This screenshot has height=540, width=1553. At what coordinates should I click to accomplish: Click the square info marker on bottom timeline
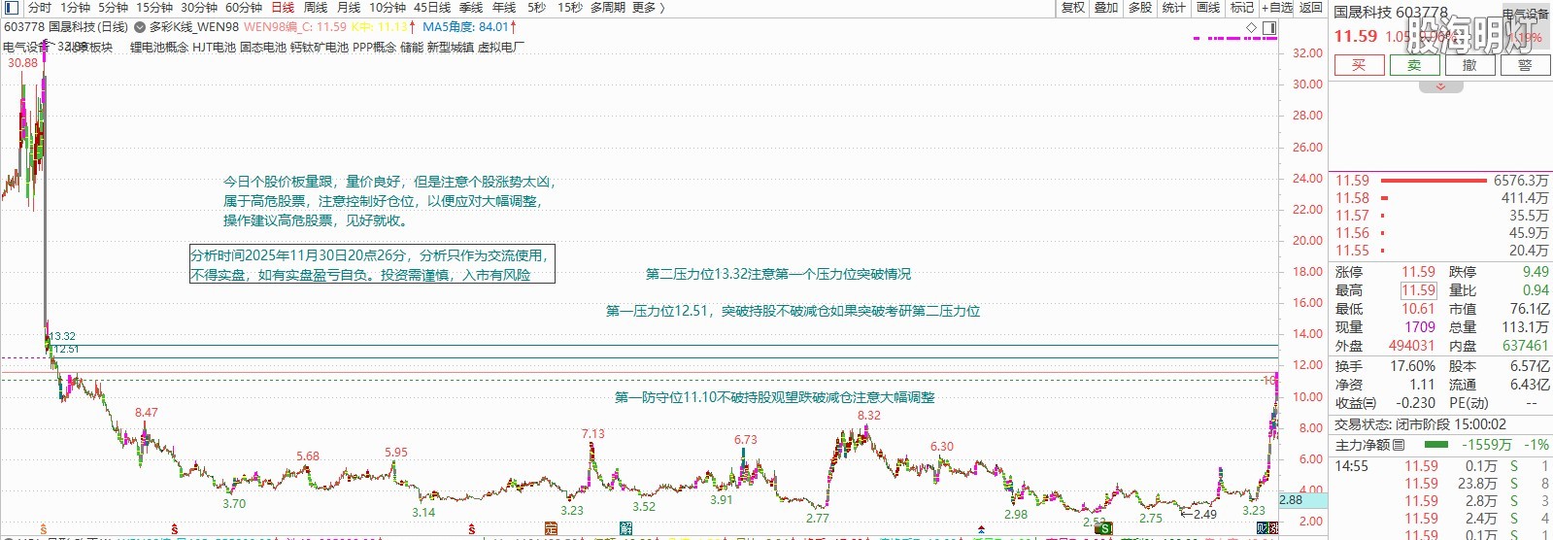coord(550,529)
